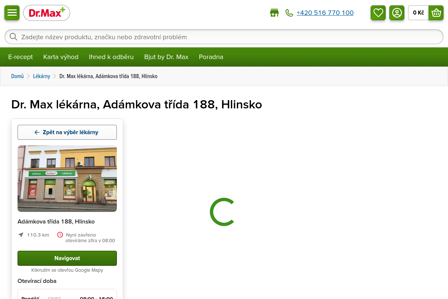Select Ihned k odběru in navigation
This screenshot has width=448, height=299.
(x=111, y=57)
